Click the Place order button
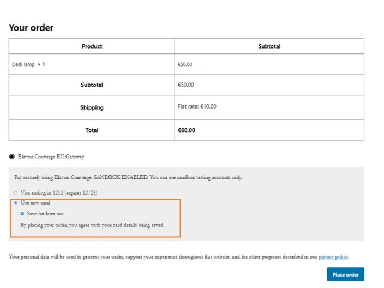 (x=345, y=274)
